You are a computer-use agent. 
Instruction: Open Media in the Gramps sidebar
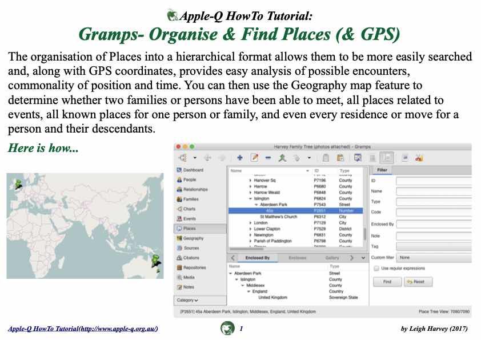186,277
